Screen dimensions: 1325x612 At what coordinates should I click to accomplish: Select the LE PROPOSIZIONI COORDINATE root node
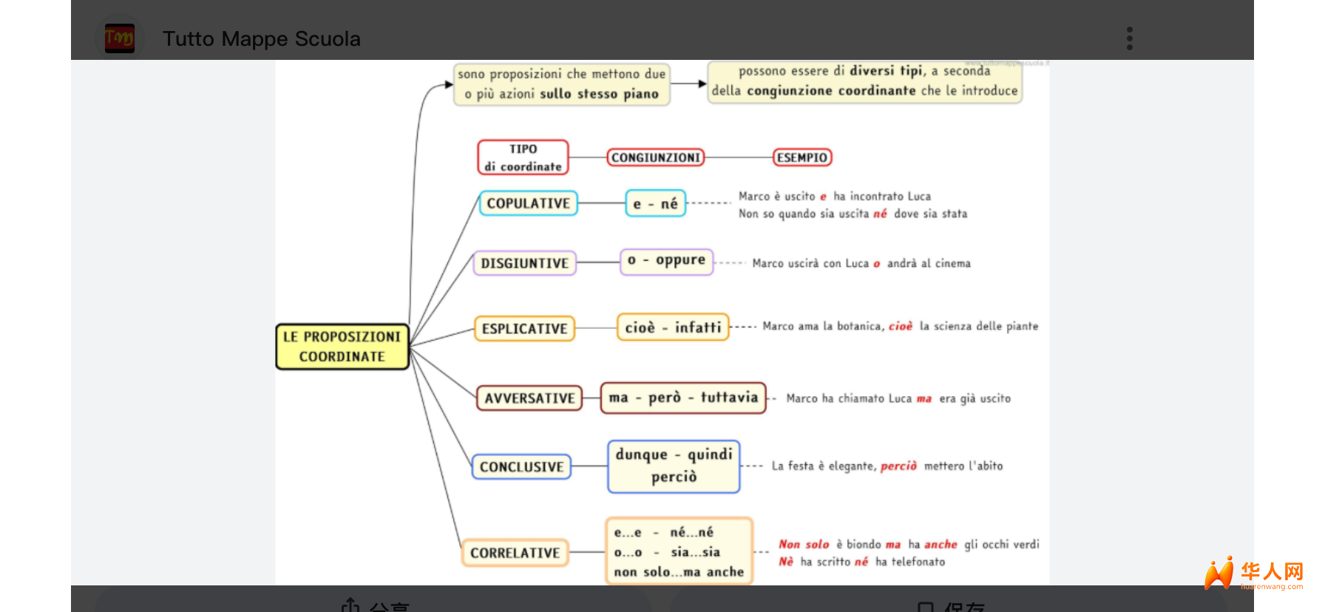pyautogui.click(x=342, y=347)
